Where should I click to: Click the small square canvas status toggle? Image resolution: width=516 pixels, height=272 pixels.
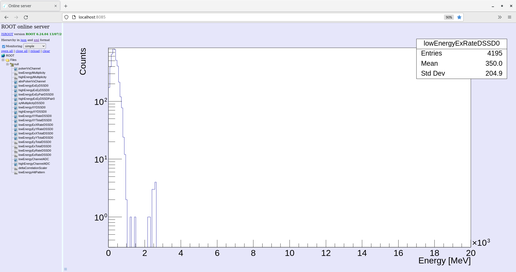(x=66, y=269)
